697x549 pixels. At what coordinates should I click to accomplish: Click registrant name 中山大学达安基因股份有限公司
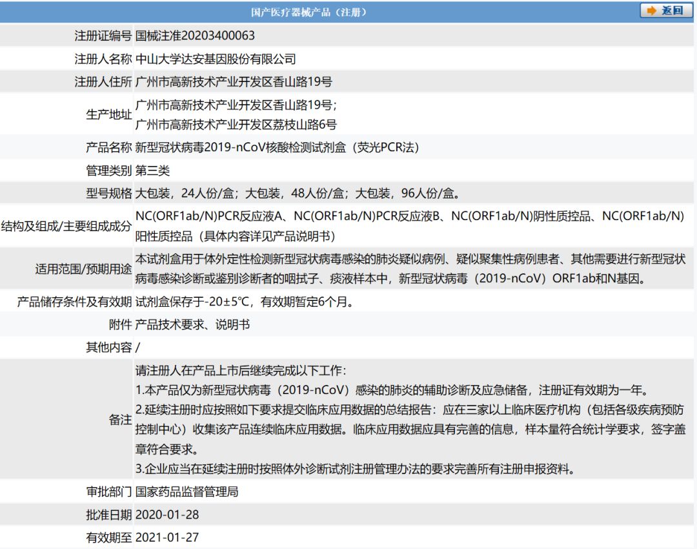[x=216, y=59]
